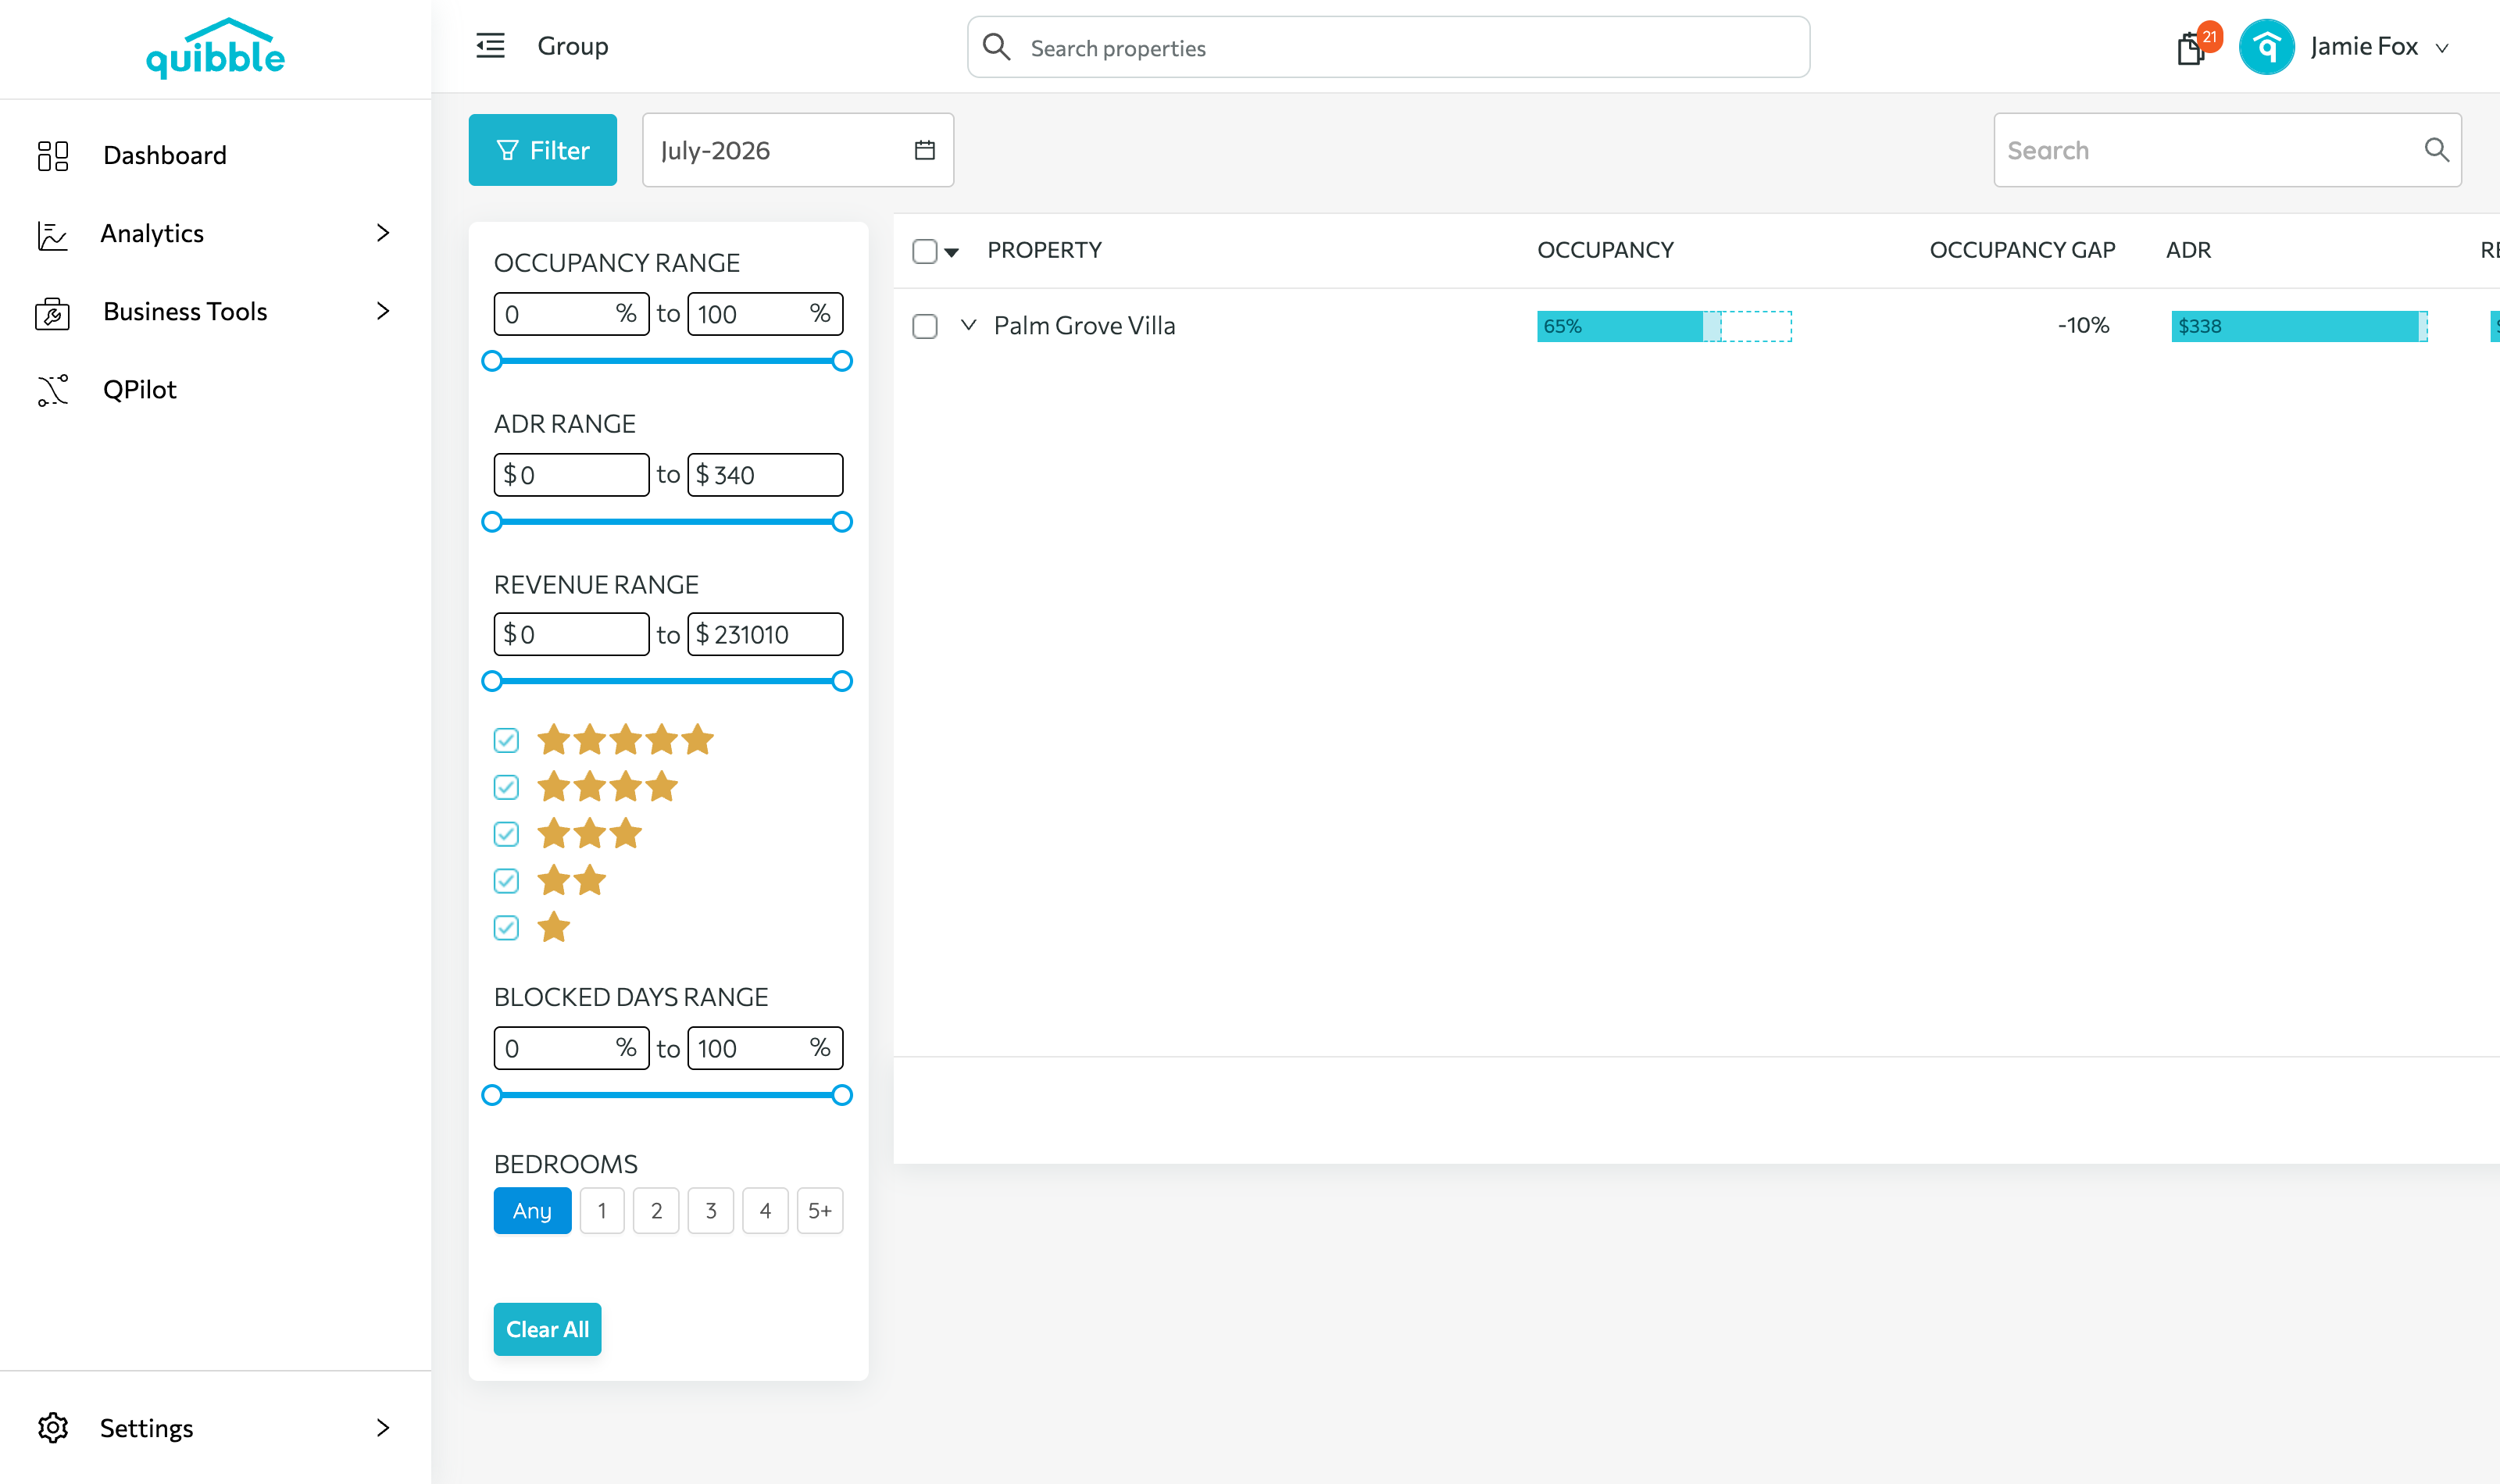The height and width of the screenshot is (1484, 2500).
Task: Click the occupancy range slider minimum handle
Action: tap(492, 361)
